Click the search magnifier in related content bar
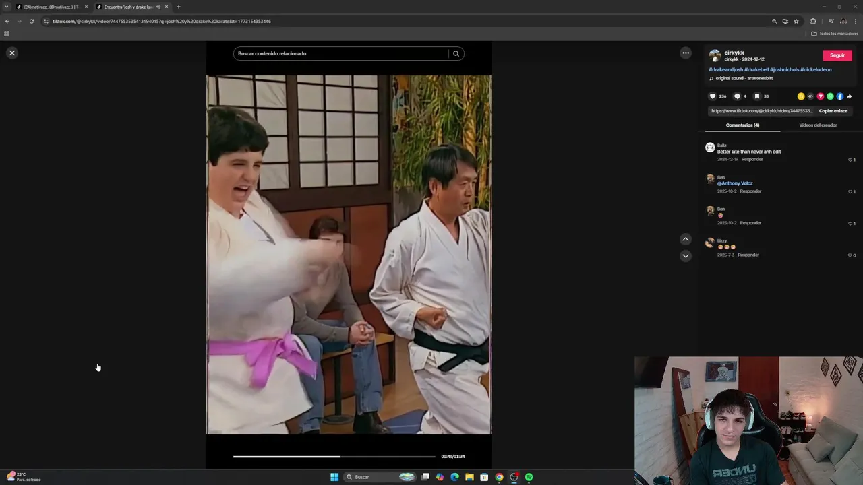Screen dimensions: 863x485 (x=456, y=53)
